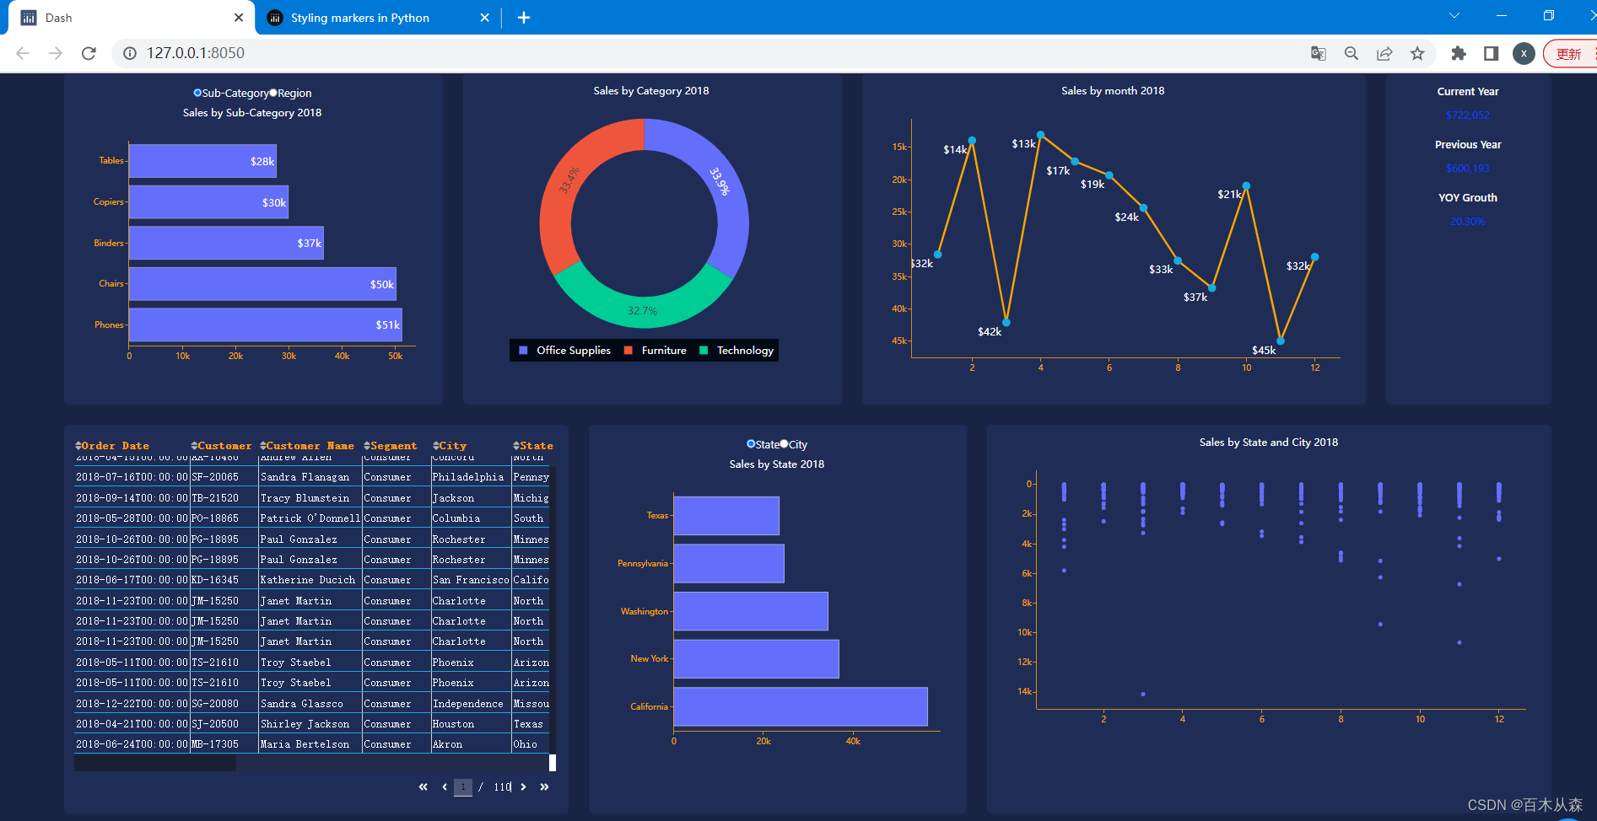This screenshot has width=1597, height=821.
Task: Go forward to the next page
Action: 56,53
